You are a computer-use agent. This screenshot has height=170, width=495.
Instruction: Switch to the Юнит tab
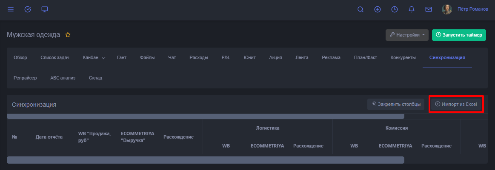[x=249, y=58]
